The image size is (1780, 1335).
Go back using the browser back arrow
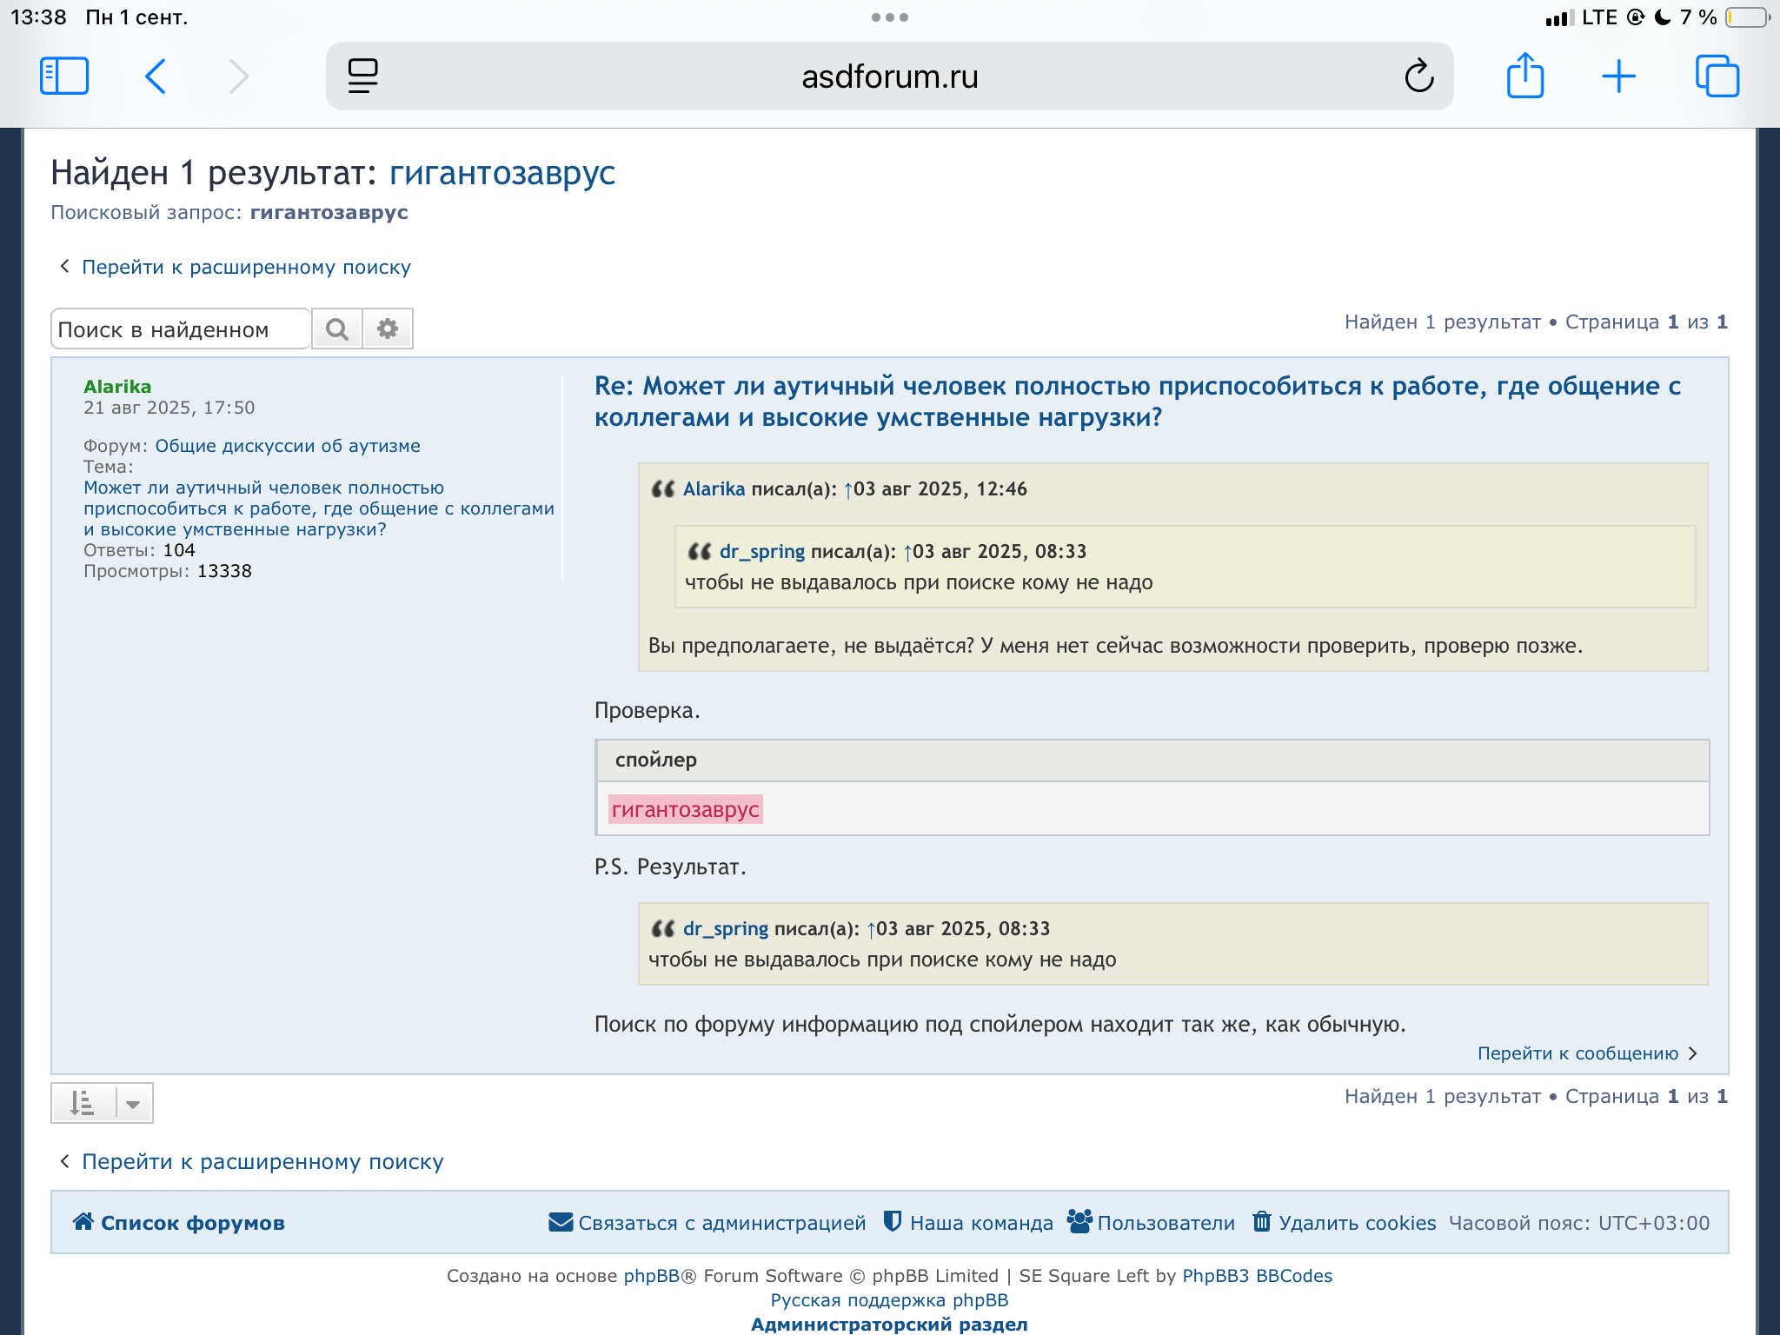[x=156, y=76]
